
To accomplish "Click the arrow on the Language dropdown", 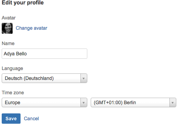I will click(84, 78).
